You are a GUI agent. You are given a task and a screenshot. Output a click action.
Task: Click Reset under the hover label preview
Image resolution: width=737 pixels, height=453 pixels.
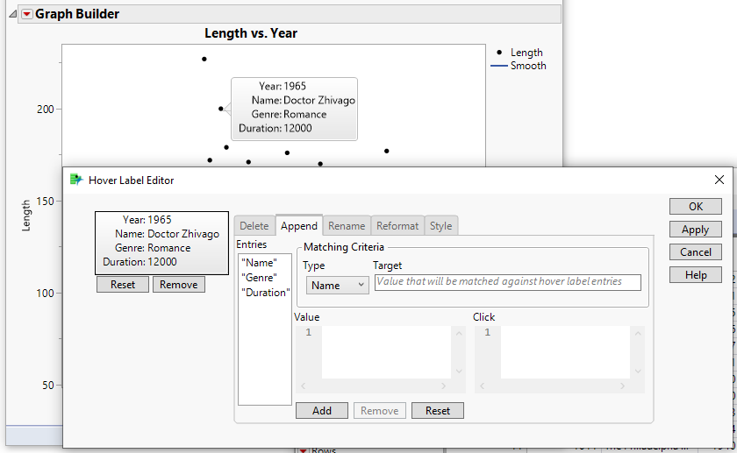(123, 285)
